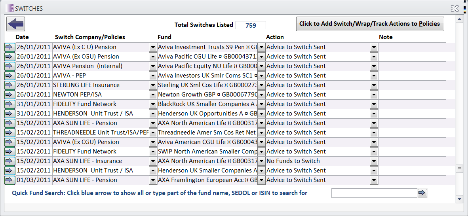Click the Note cell for NEWTON PEP/ISA row
The width and height of the screenshot is (468, 216).
[412, 95]
